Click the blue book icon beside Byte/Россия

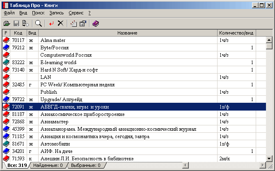6,48
